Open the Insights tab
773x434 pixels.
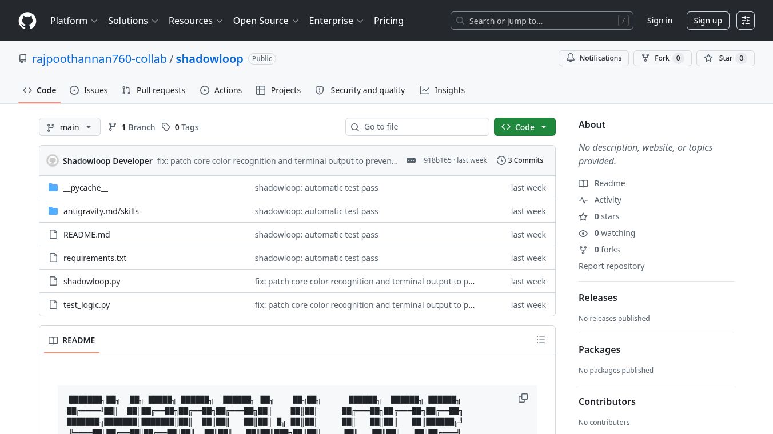443,90
